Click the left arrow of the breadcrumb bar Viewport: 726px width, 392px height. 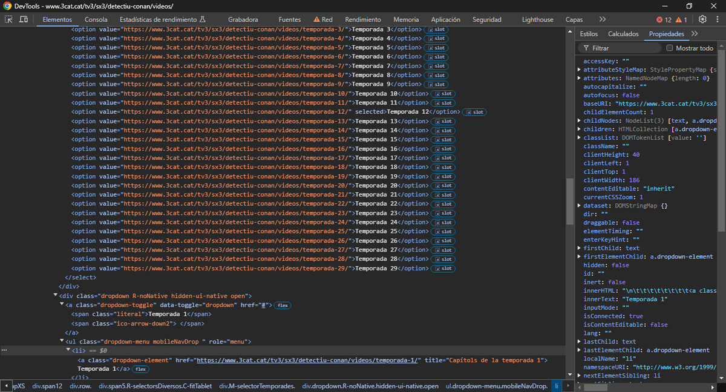5,386
